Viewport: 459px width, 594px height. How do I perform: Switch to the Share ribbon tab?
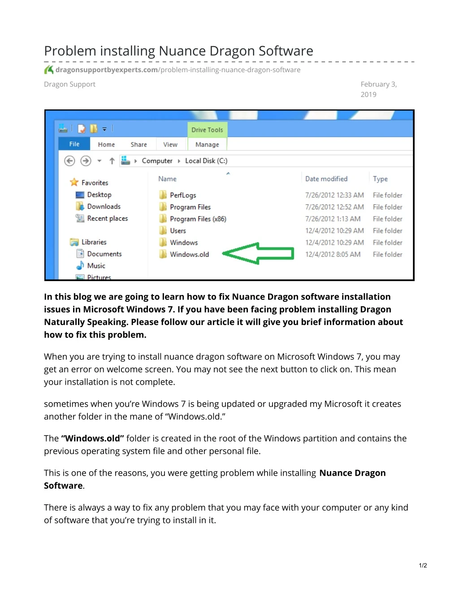point(139,144)
